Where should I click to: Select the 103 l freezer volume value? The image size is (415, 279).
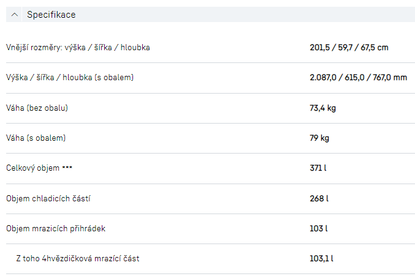[318, 229]
